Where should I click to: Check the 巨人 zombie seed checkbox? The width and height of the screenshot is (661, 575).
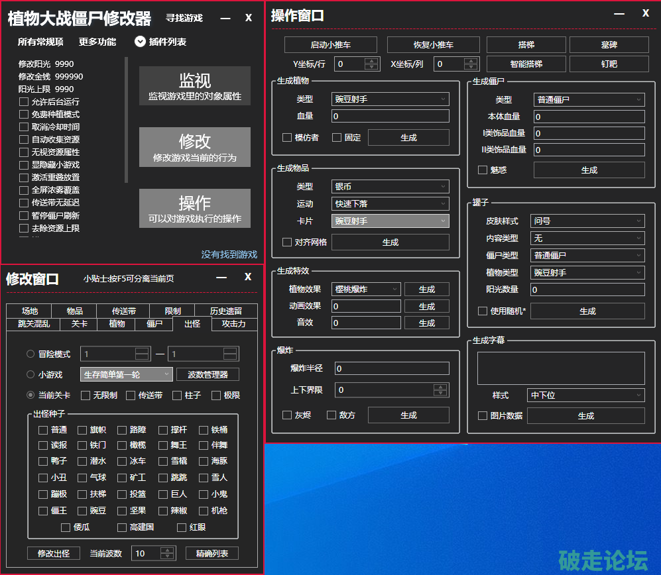[162, 494]
